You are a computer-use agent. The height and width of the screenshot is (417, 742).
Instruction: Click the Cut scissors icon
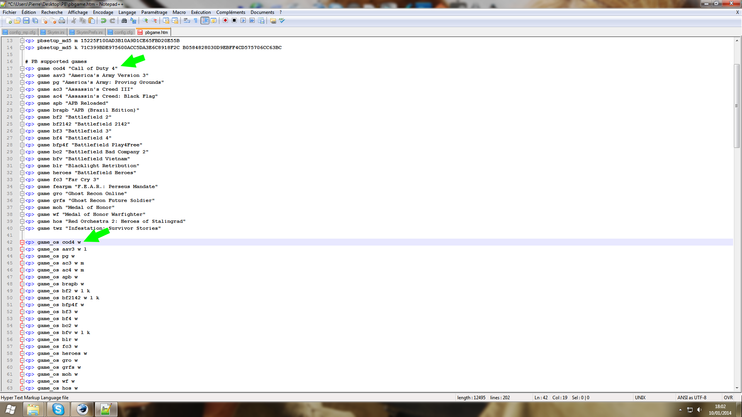(x=74, y=21)
